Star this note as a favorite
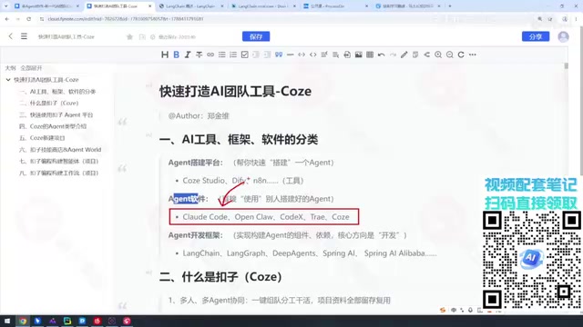Image resolution: width=583 pixels, height=327 pixels. tap(129, 36)
